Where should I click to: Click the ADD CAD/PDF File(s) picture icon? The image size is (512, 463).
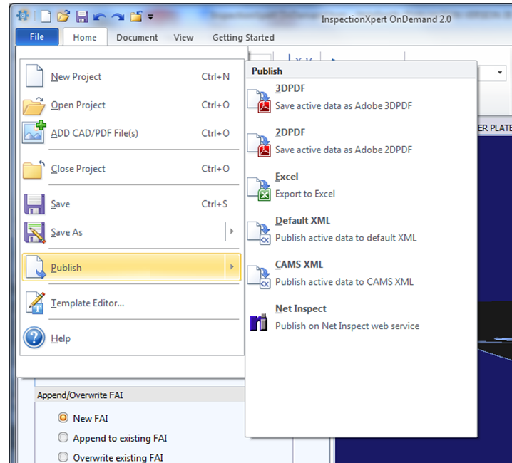(34, 132)
